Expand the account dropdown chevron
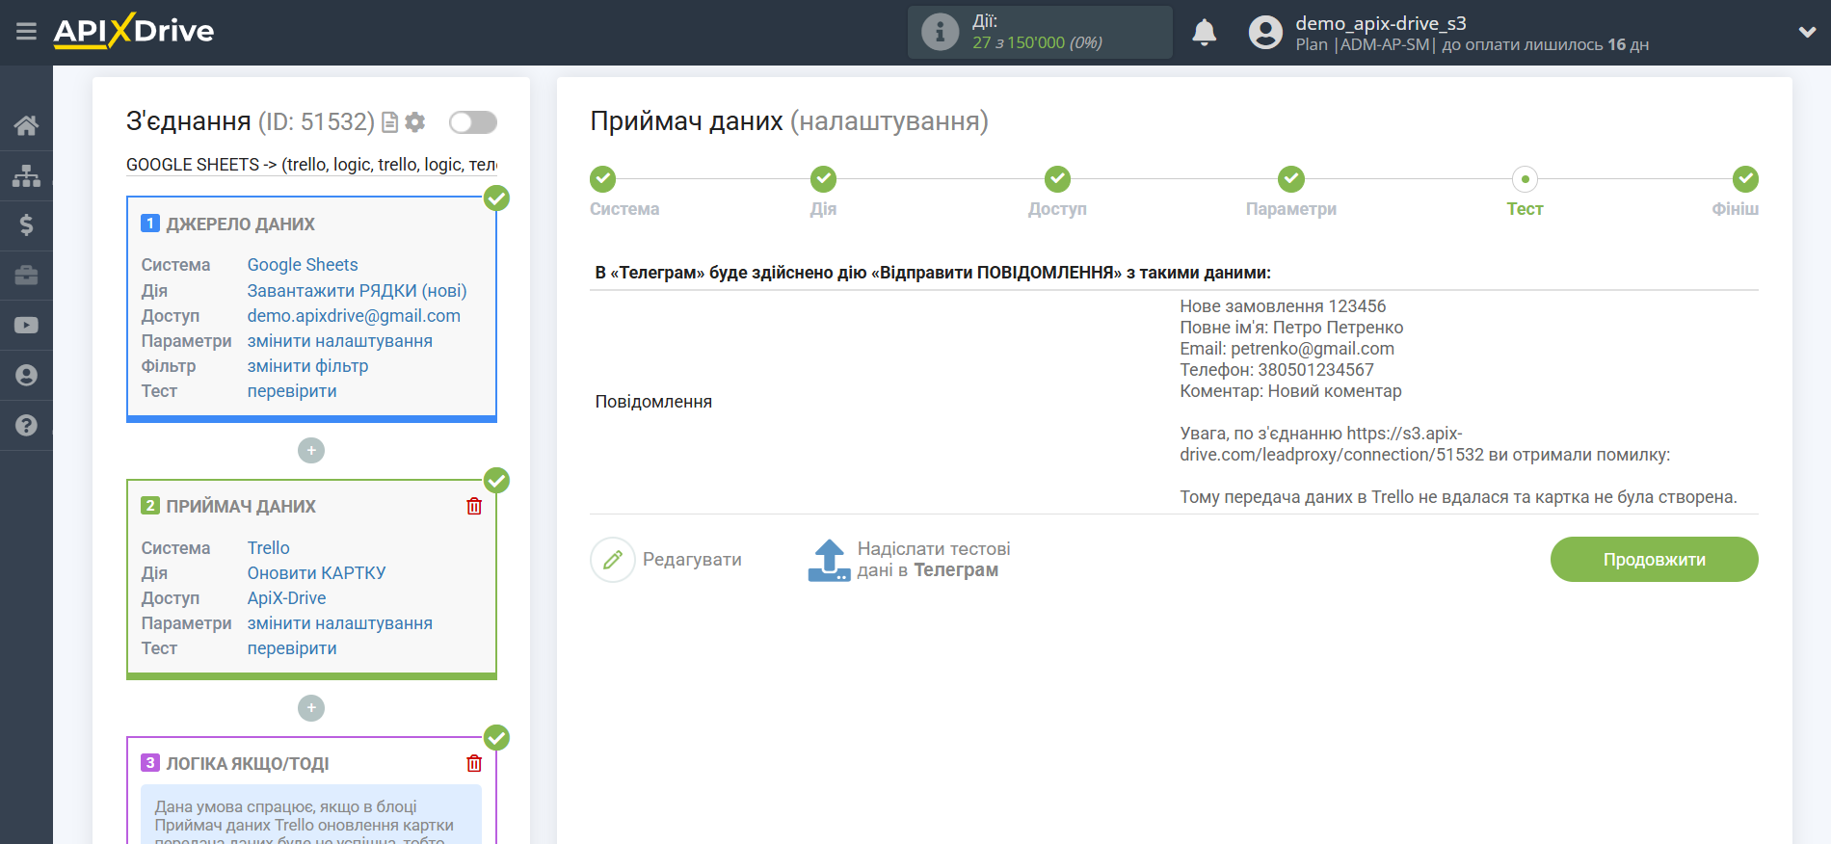This screenshot has height=844, width=1831. tap(1807, 32)
